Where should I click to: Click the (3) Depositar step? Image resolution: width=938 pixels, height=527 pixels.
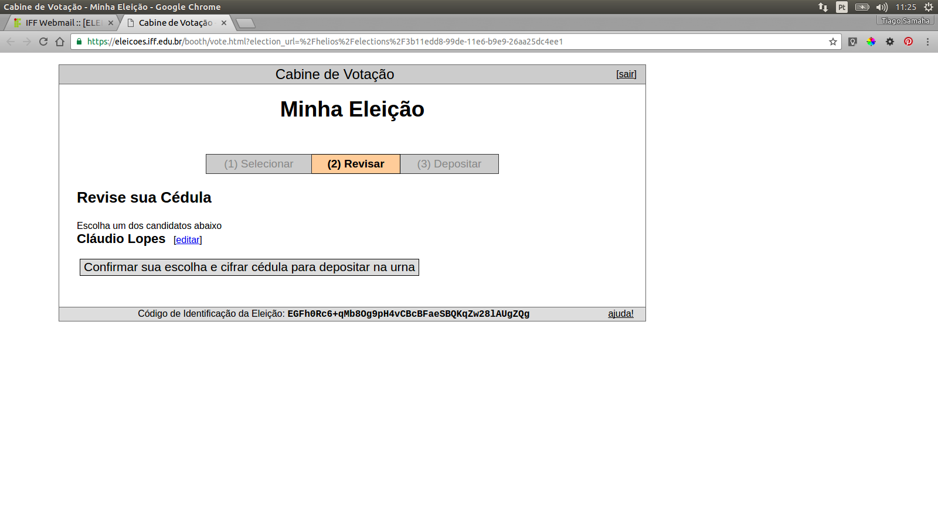click(449, 164)
